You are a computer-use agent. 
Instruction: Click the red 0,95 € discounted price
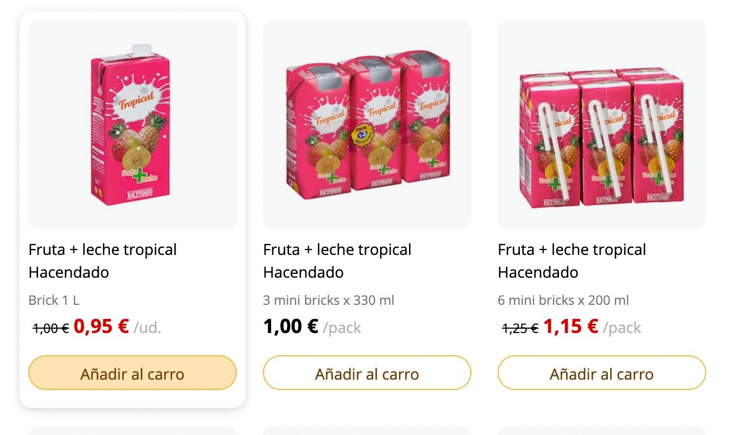[102, 327]
